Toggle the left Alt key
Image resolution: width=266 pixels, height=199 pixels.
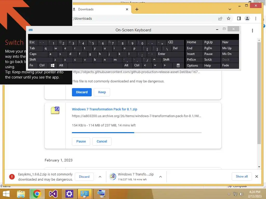coord(62,65)
